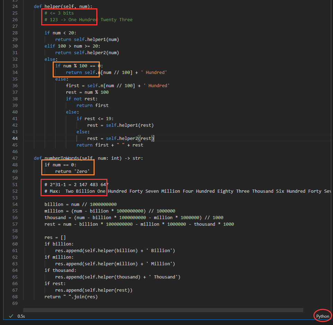Click line number 69 in gutter

[15, 303]
